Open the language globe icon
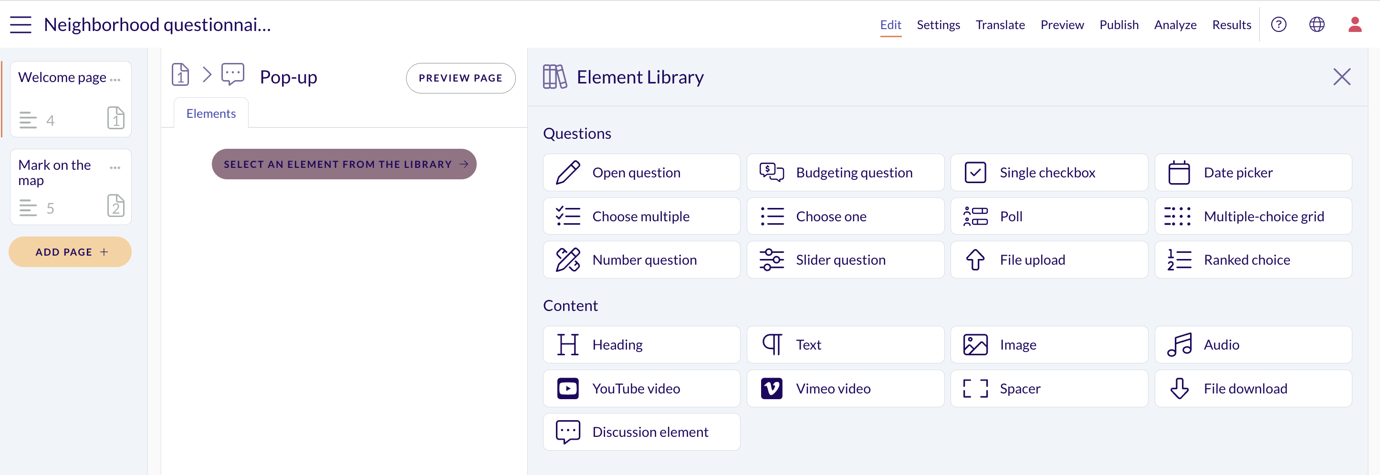 click(x=1316, y=25)
